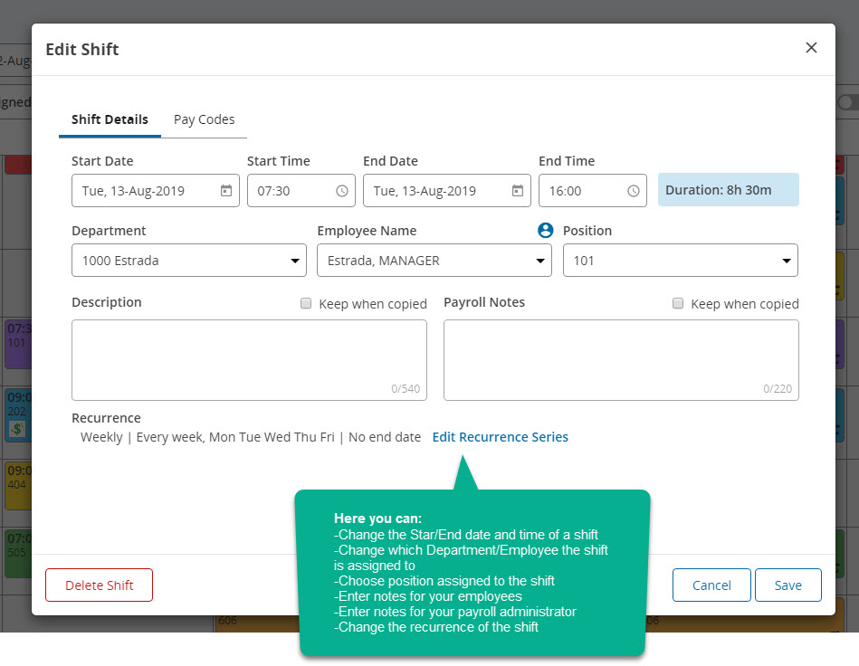Click the employee profile icon near Position

point(545,230)
